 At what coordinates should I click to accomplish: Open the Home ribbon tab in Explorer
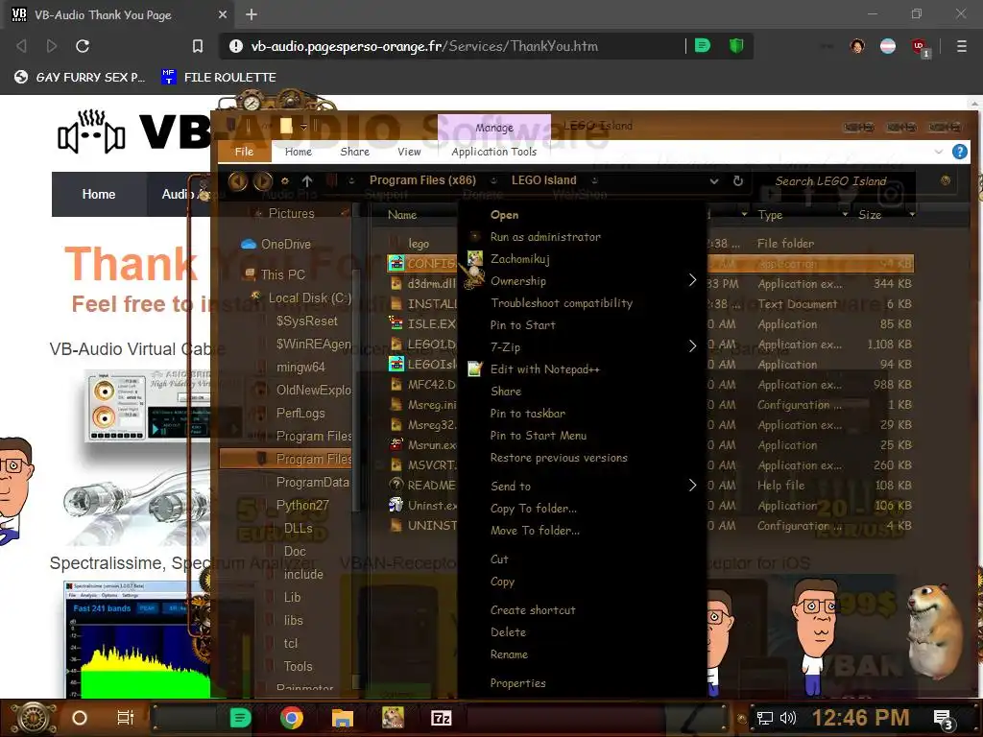pos(299,152)
